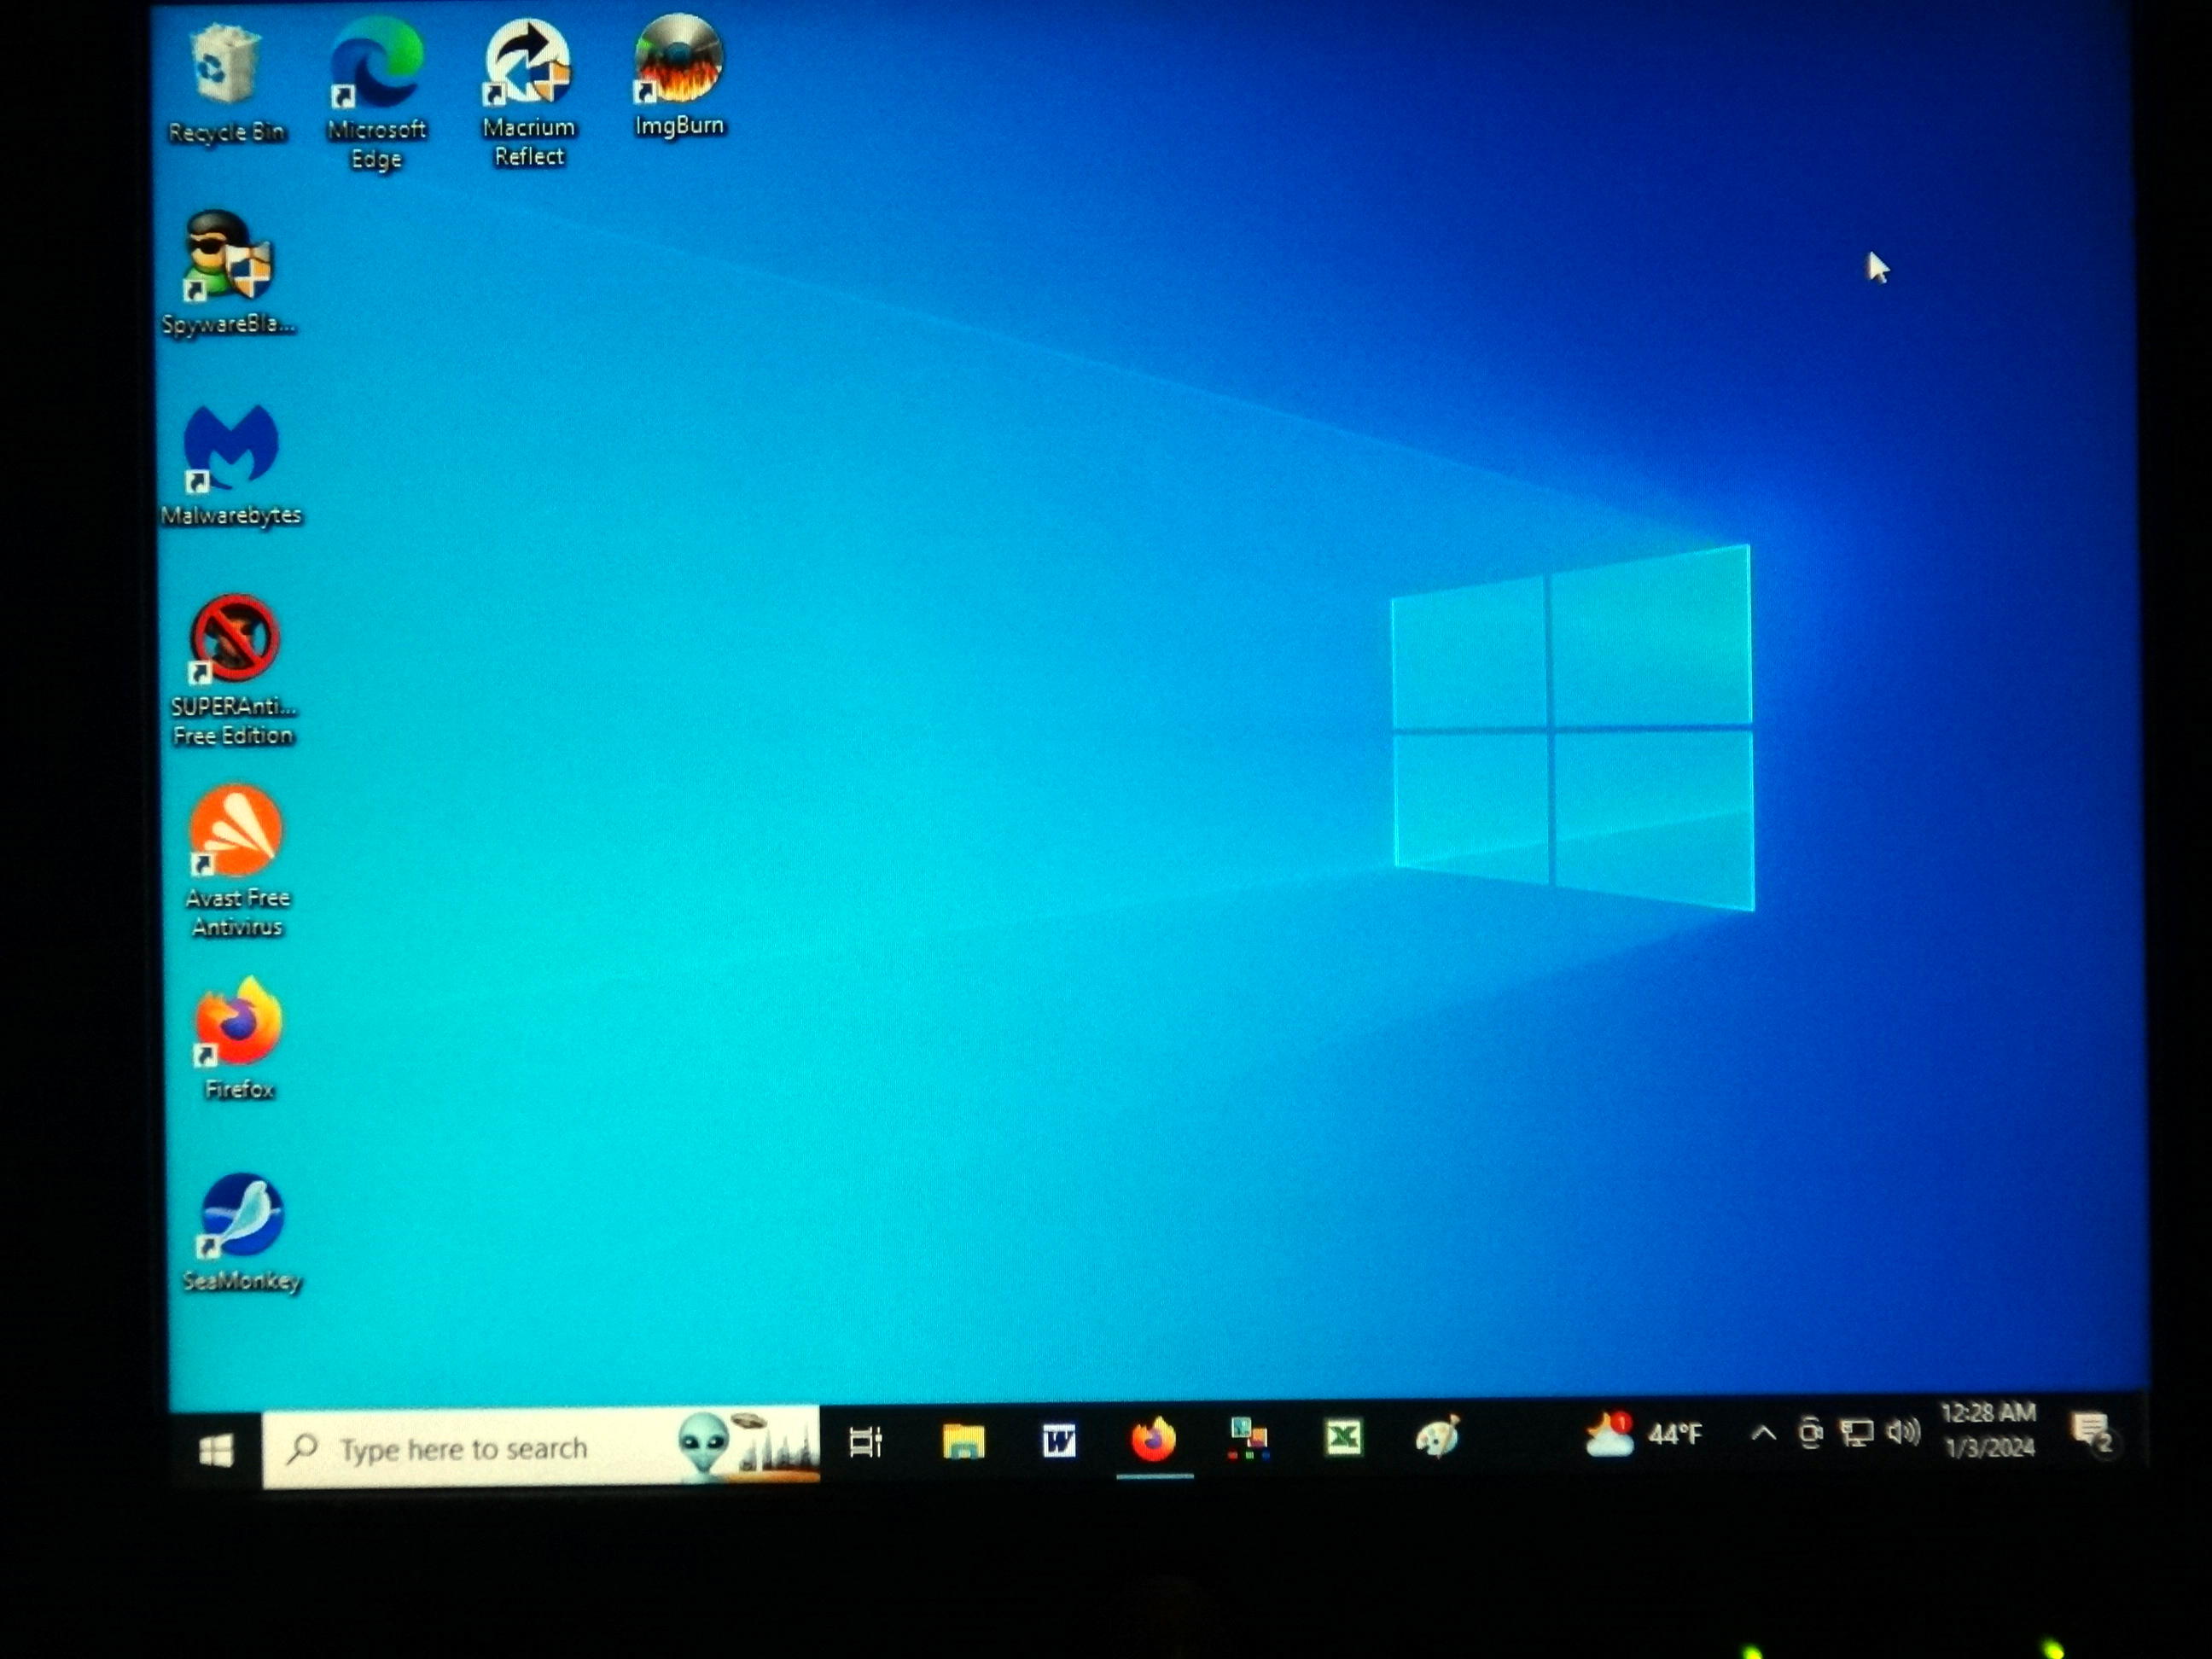Click the Type here to search box
2212x1659 pixels.
pyautogui.click(x=541, y=1447)
